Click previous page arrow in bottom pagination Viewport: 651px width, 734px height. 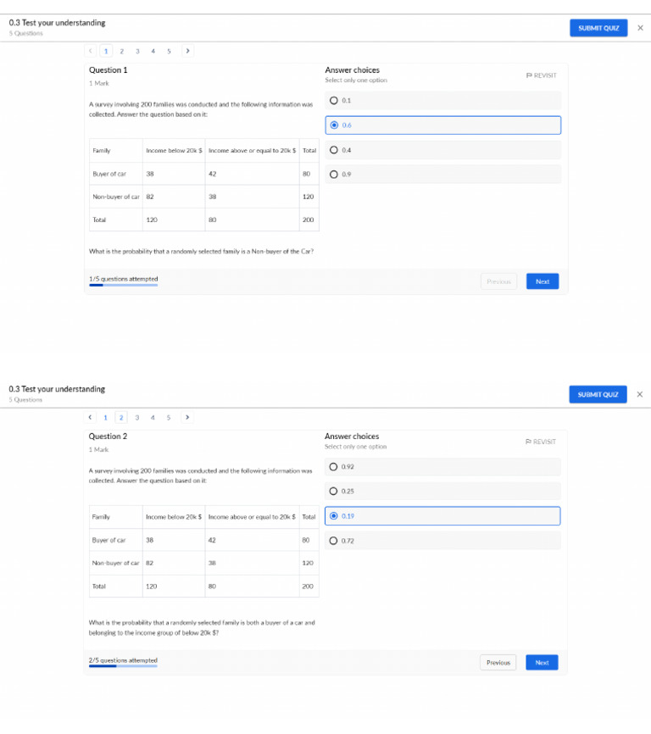click(x=91, y=417)
